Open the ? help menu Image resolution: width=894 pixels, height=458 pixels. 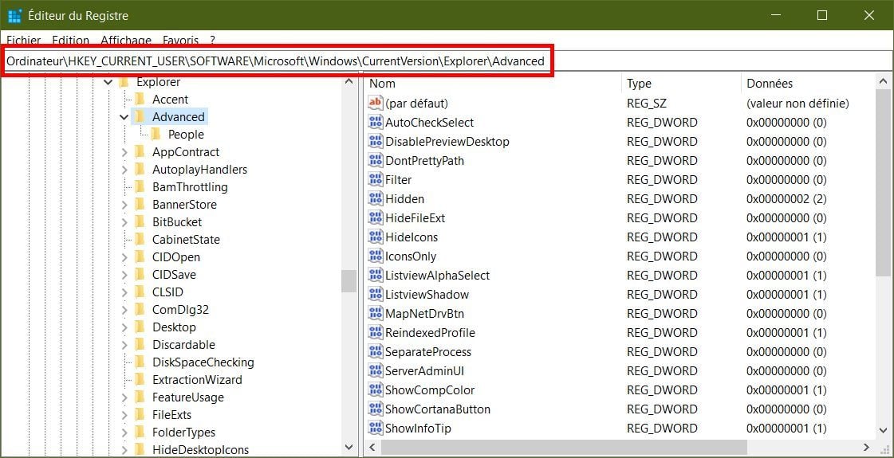pos(212,41)
